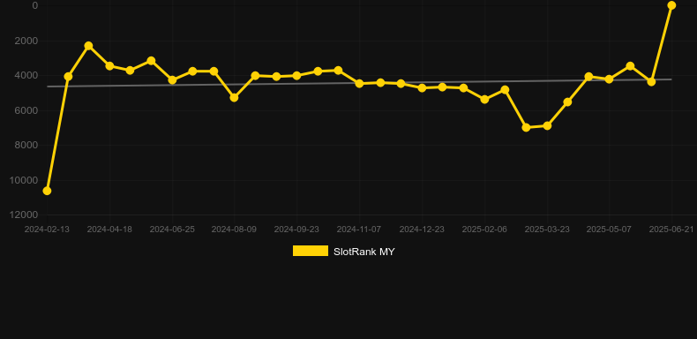The height and width of the screenshot is (339, 697).
Task: Select the data point above 2024-12-23
Action: pos(422,88)
